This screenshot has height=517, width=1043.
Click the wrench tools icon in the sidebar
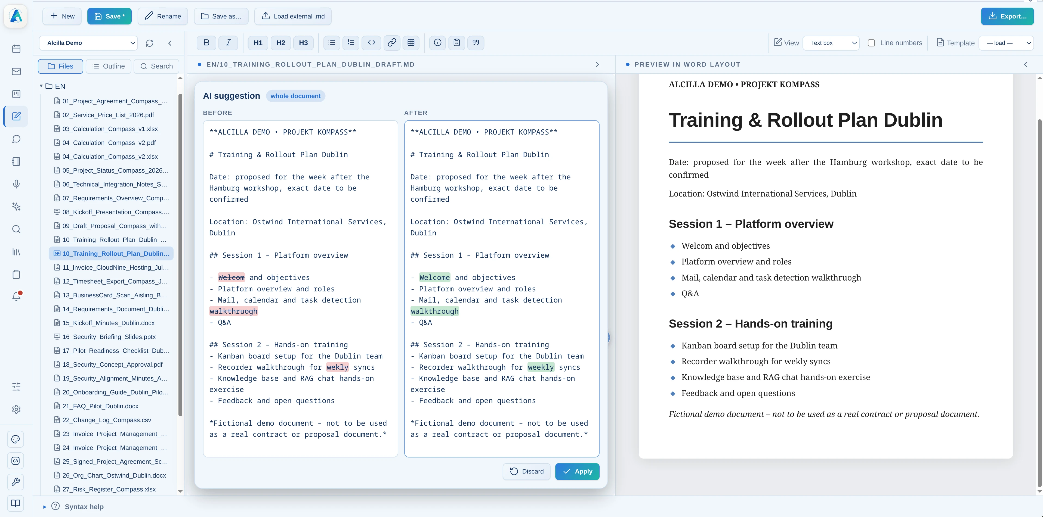[x=16, y=482]
